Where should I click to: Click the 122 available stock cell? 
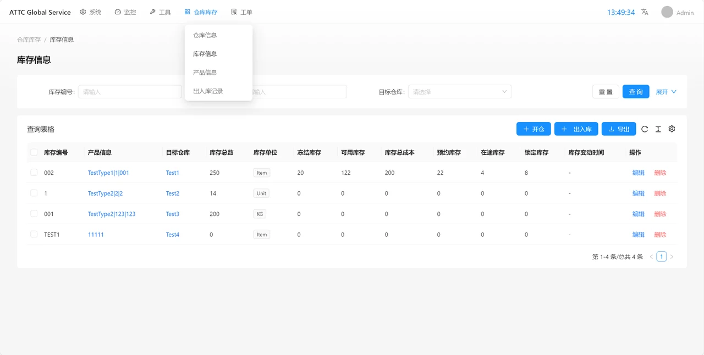point(346,173)
